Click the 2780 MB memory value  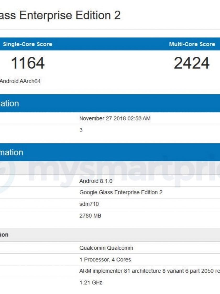tap(90, 216)
